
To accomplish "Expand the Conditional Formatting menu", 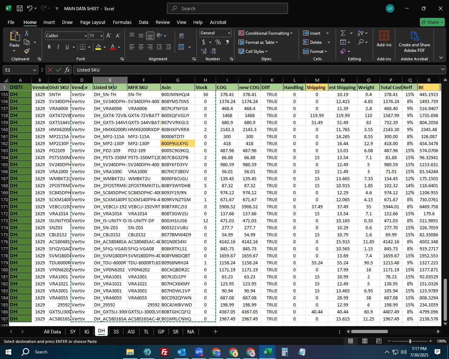I will click(266, 33).
